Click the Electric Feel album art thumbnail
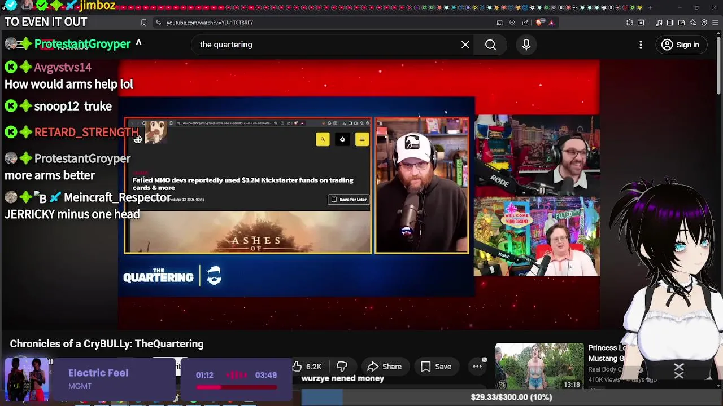723x406 pixels. 27,379
